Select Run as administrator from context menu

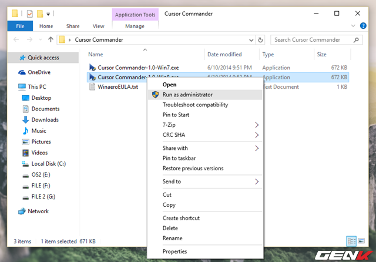tap(187, 95)
